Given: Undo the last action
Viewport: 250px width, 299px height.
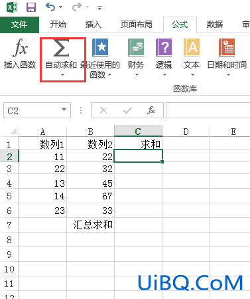Looking at the screenshot, I should pos(50,7).
